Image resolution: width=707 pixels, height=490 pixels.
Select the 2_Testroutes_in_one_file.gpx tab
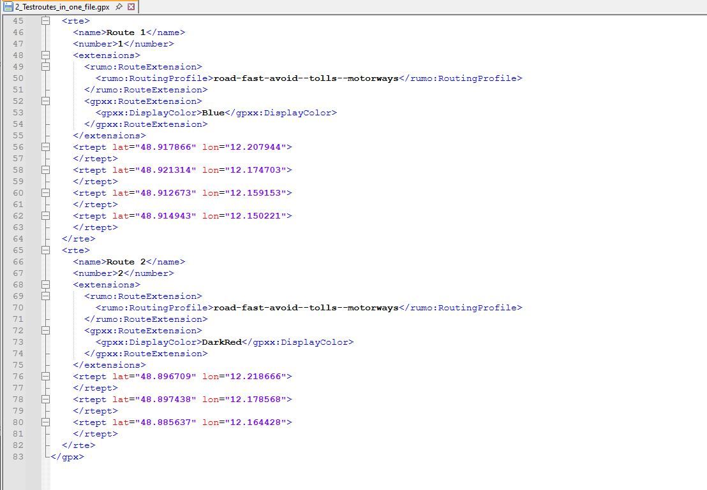(62, 6)
